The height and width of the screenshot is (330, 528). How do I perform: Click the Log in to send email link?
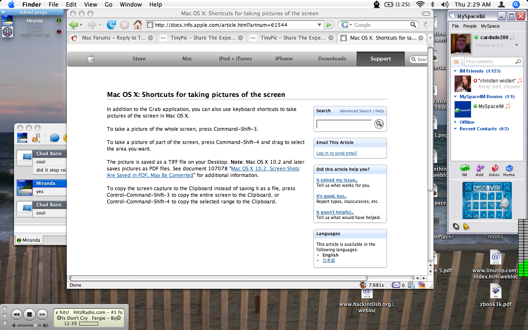337,153
